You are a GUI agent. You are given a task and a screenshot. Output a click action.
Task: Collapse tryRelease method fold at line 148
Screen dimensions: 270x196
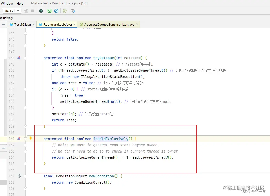tap(26, 58)
